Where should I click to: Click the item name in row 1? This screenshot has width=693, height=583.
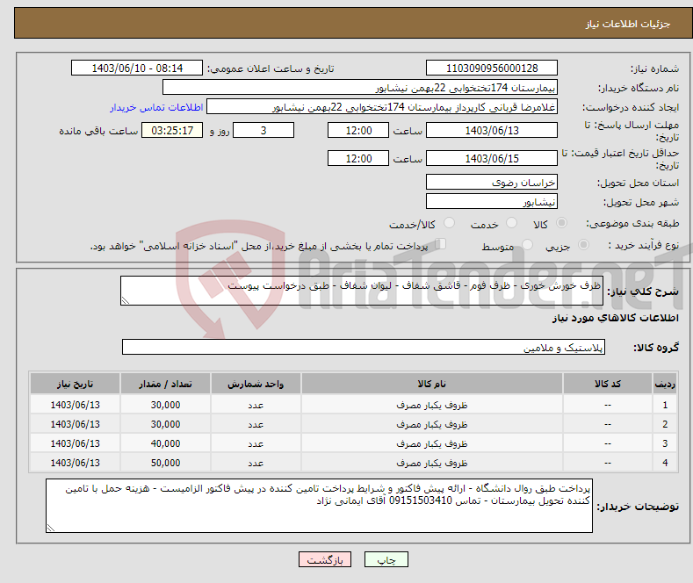click(x=432, y=405)
